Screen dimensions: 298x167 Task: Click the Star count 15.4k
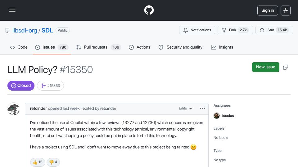tap(282, 30)
